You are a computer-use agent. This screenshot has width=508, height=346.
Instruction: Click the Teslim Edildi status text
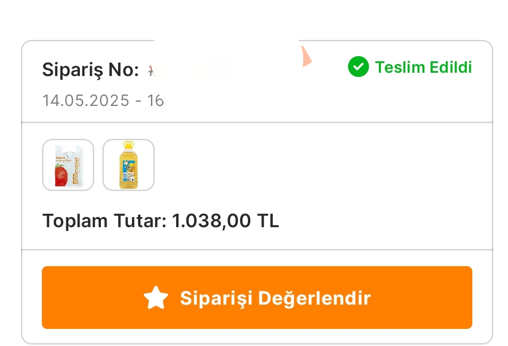423,67
